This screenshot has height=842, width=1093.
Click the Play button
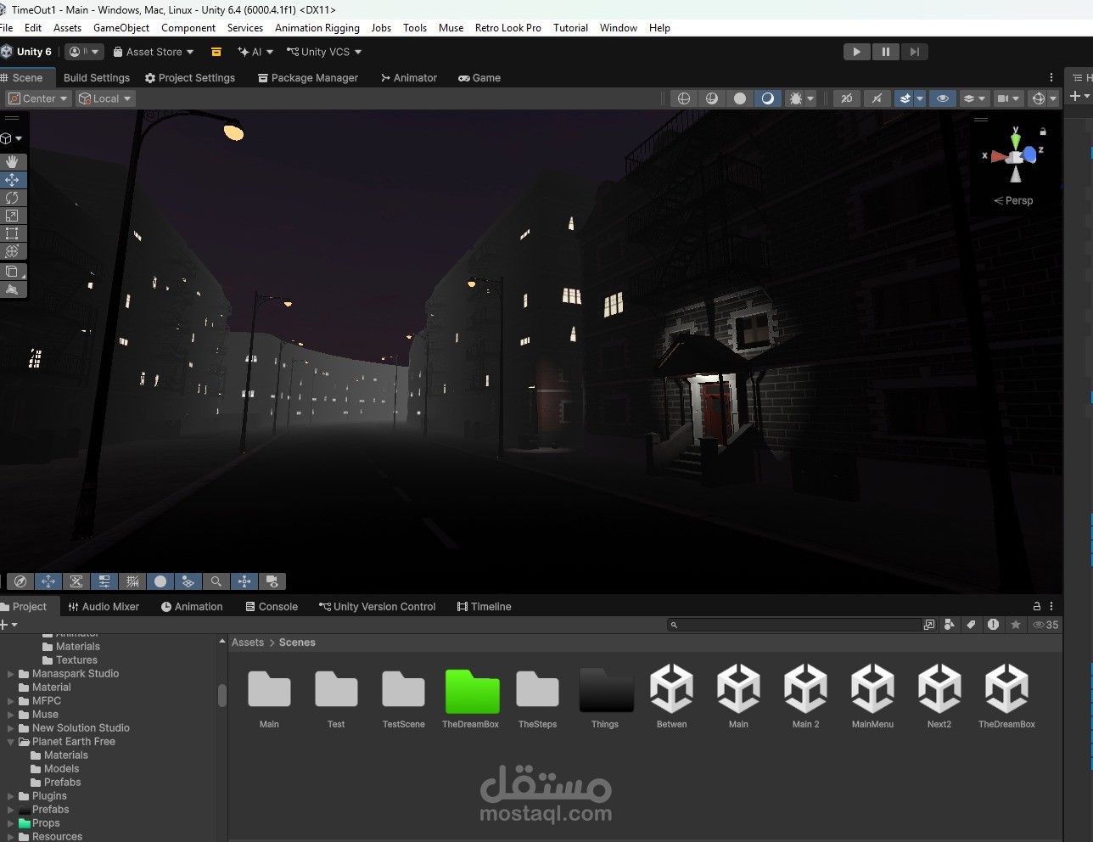[x=857, y=52]
